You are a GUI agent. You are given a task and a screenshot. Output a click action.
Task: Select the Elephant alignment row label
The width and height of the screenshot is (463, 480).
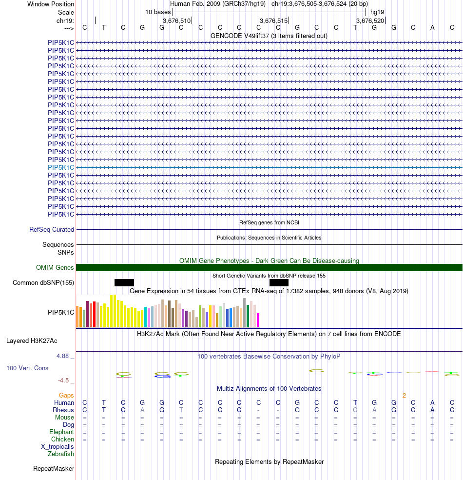tap(61, 432)
